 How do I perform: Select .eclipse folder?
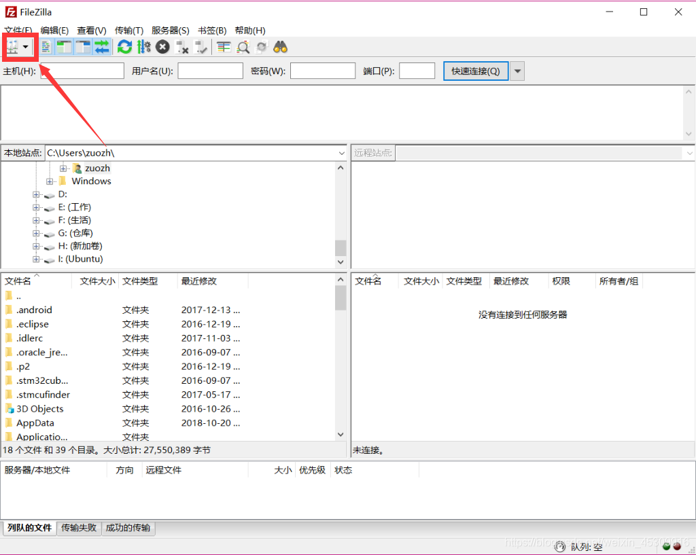(33, 324)
